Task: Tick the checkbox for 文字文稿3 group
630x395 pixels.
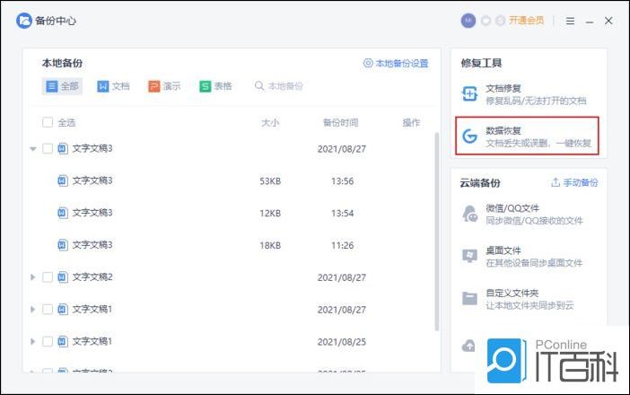Action: tap(48, 148)
